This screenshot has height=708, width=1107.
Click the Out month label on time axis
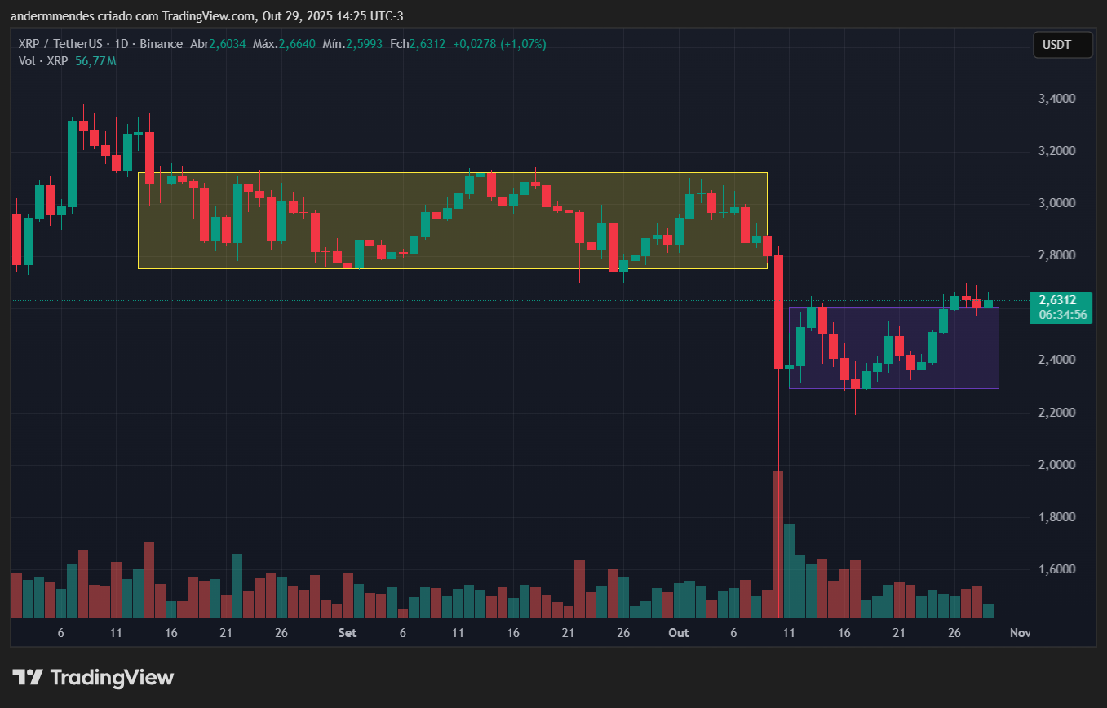pyautogui.click(x=678, y=633)
